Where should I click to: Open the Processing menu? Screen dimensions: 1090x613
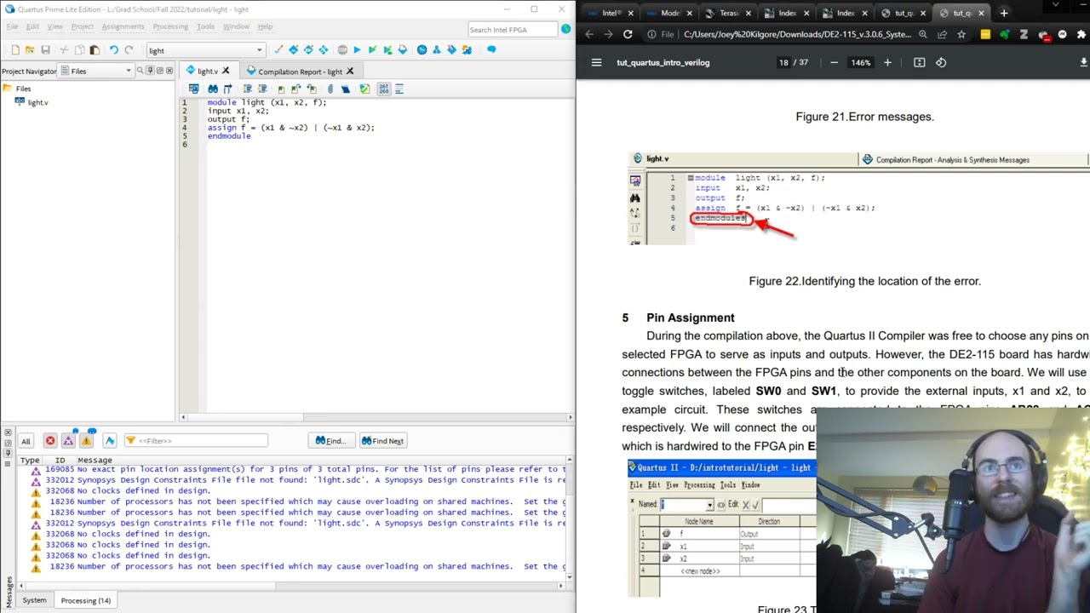coord(170,27)
